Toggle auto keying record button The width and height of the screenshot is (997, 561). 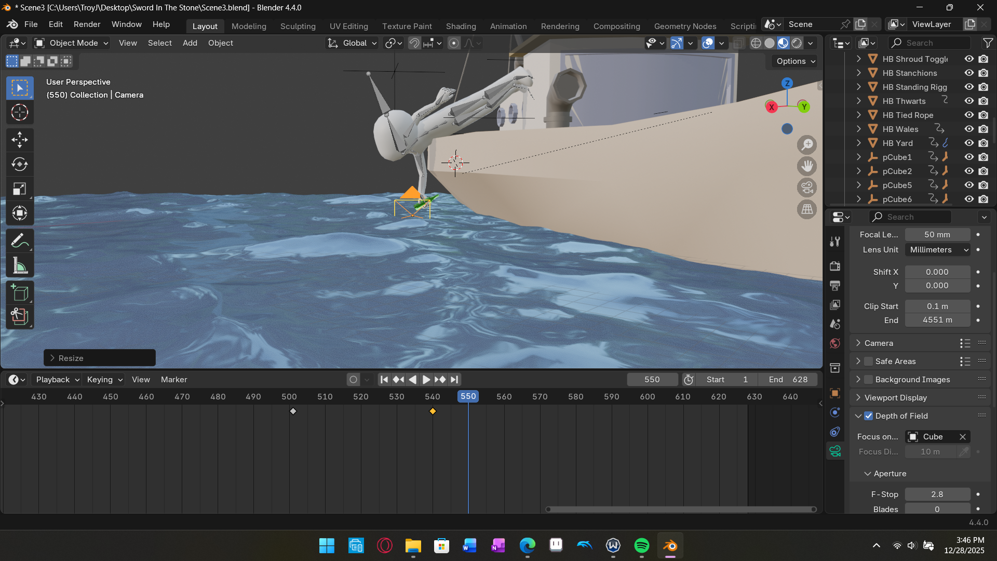(354, 380)
